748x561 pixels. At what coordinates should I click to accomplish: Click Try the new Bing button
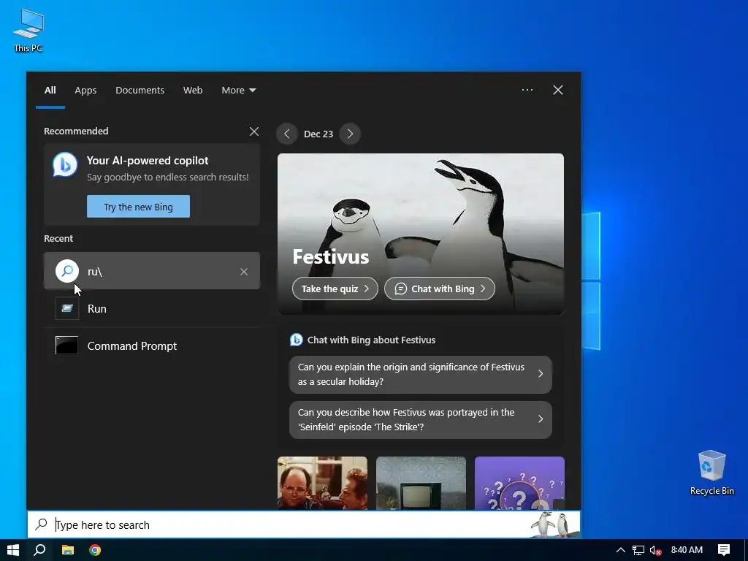pyautogui.click(x=138, y=207)
